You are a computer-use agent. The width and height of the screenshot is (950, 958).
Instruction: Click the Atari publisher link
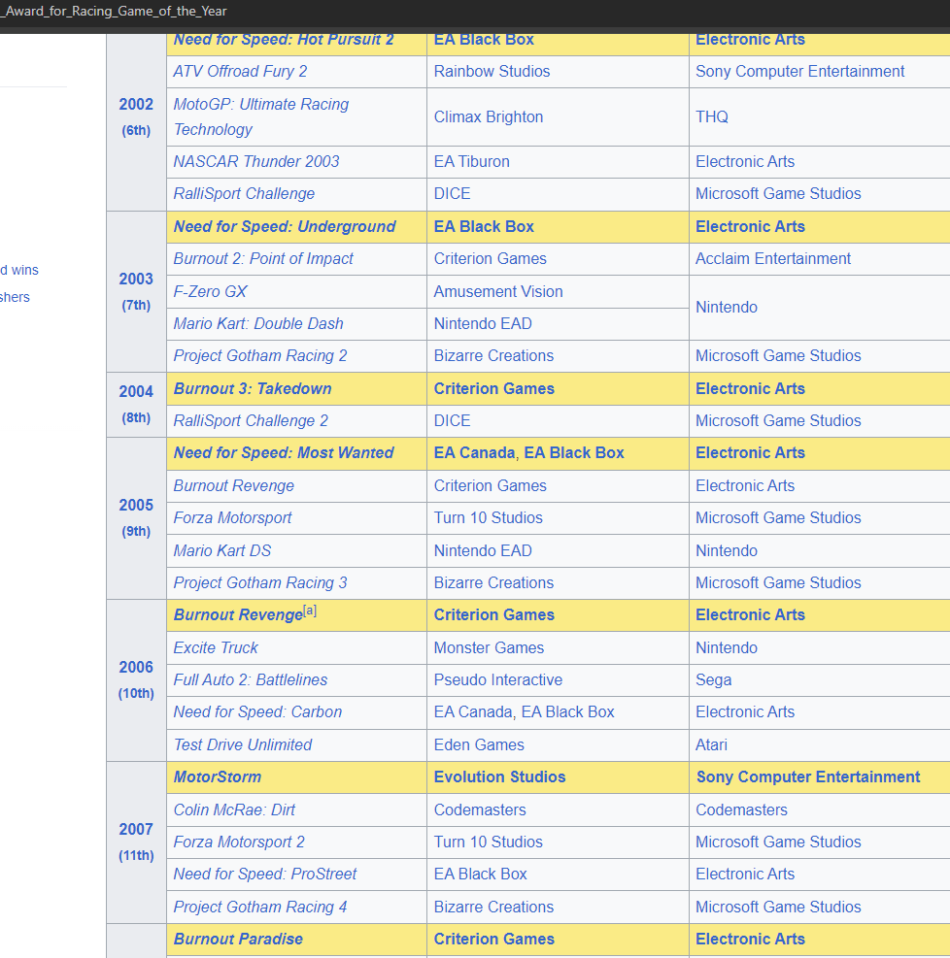point(711,744)
